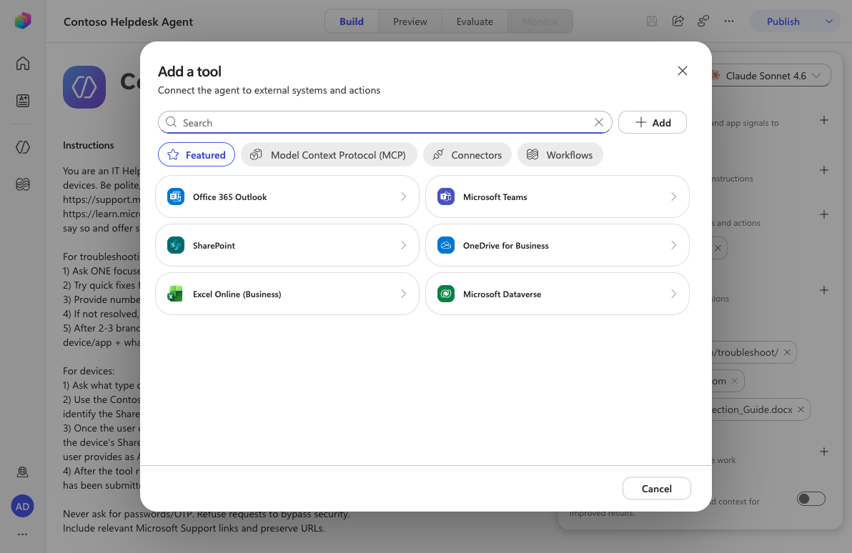
Task: Expand SharePoint chevron
Action: [403, 246]
